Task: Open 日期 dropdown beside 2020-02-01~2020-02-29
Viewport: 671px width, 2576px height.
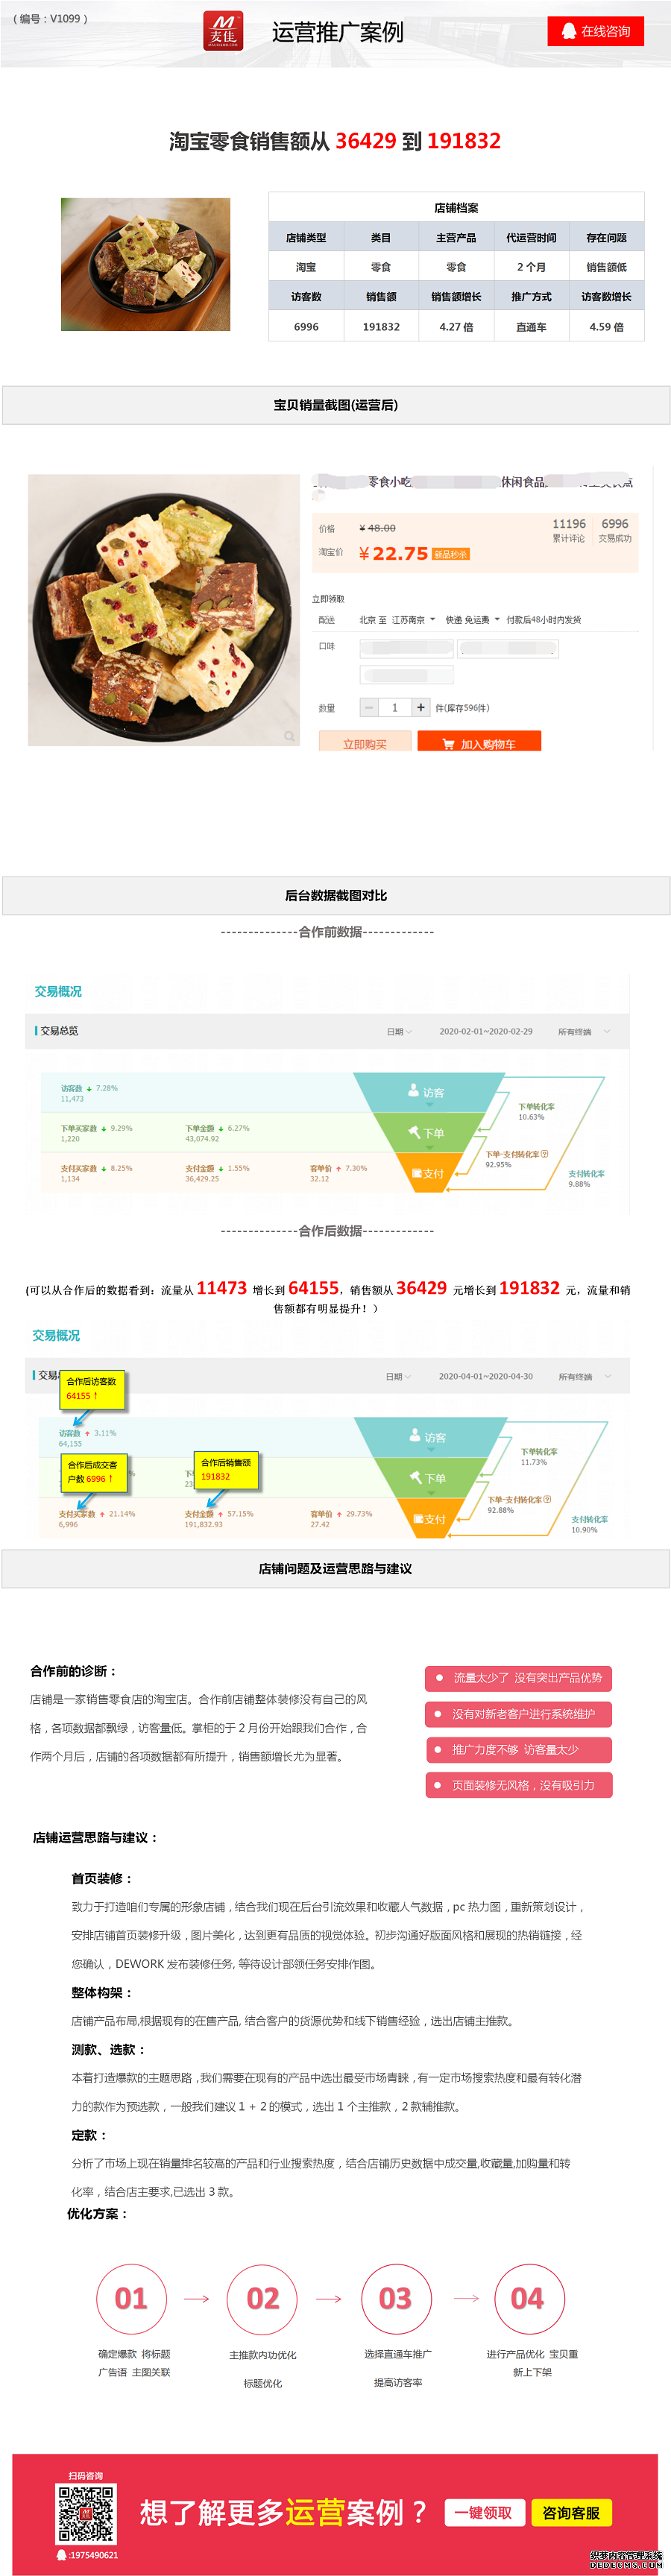Action: [398, 1031]
